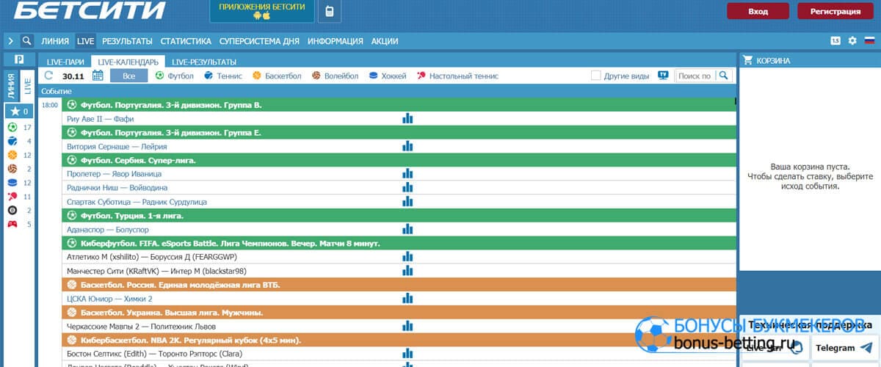Open statistics chart for Пролетер — Явор Иваница
Image resolution: width=881 pixels, height=367 pixels.
click(x=407, y=174)
